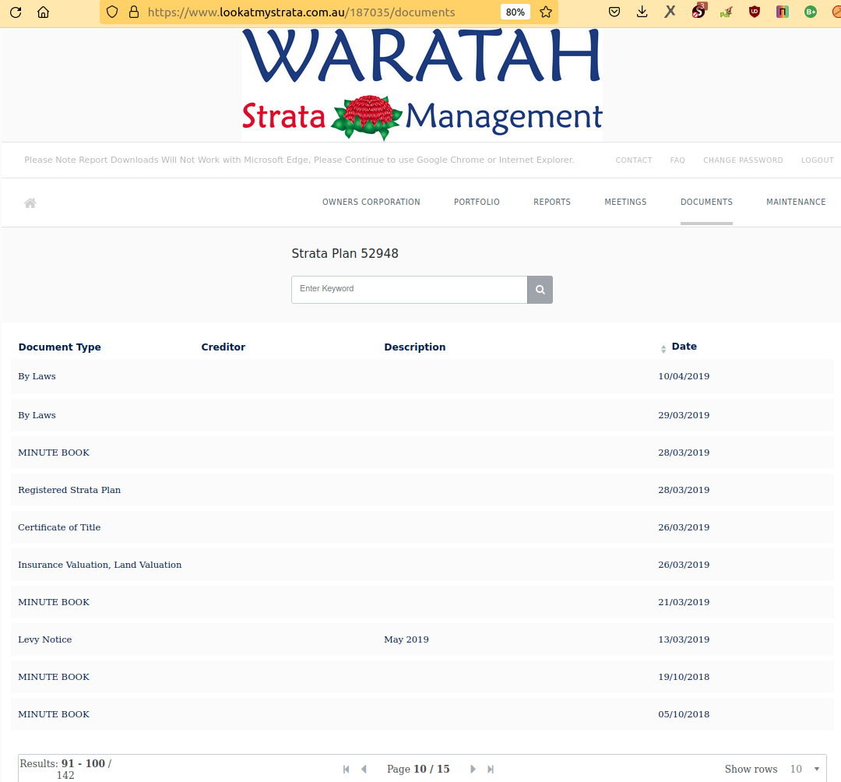
Task: Click the X extension icon in toolbar
Action: (x=670, y=12)
